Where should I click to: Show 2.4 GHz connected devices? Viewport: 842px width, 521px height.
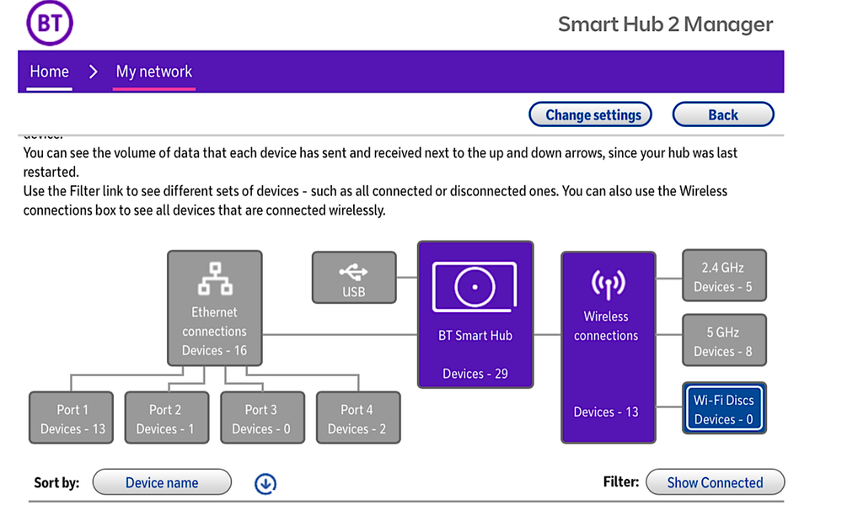(723, 277)
